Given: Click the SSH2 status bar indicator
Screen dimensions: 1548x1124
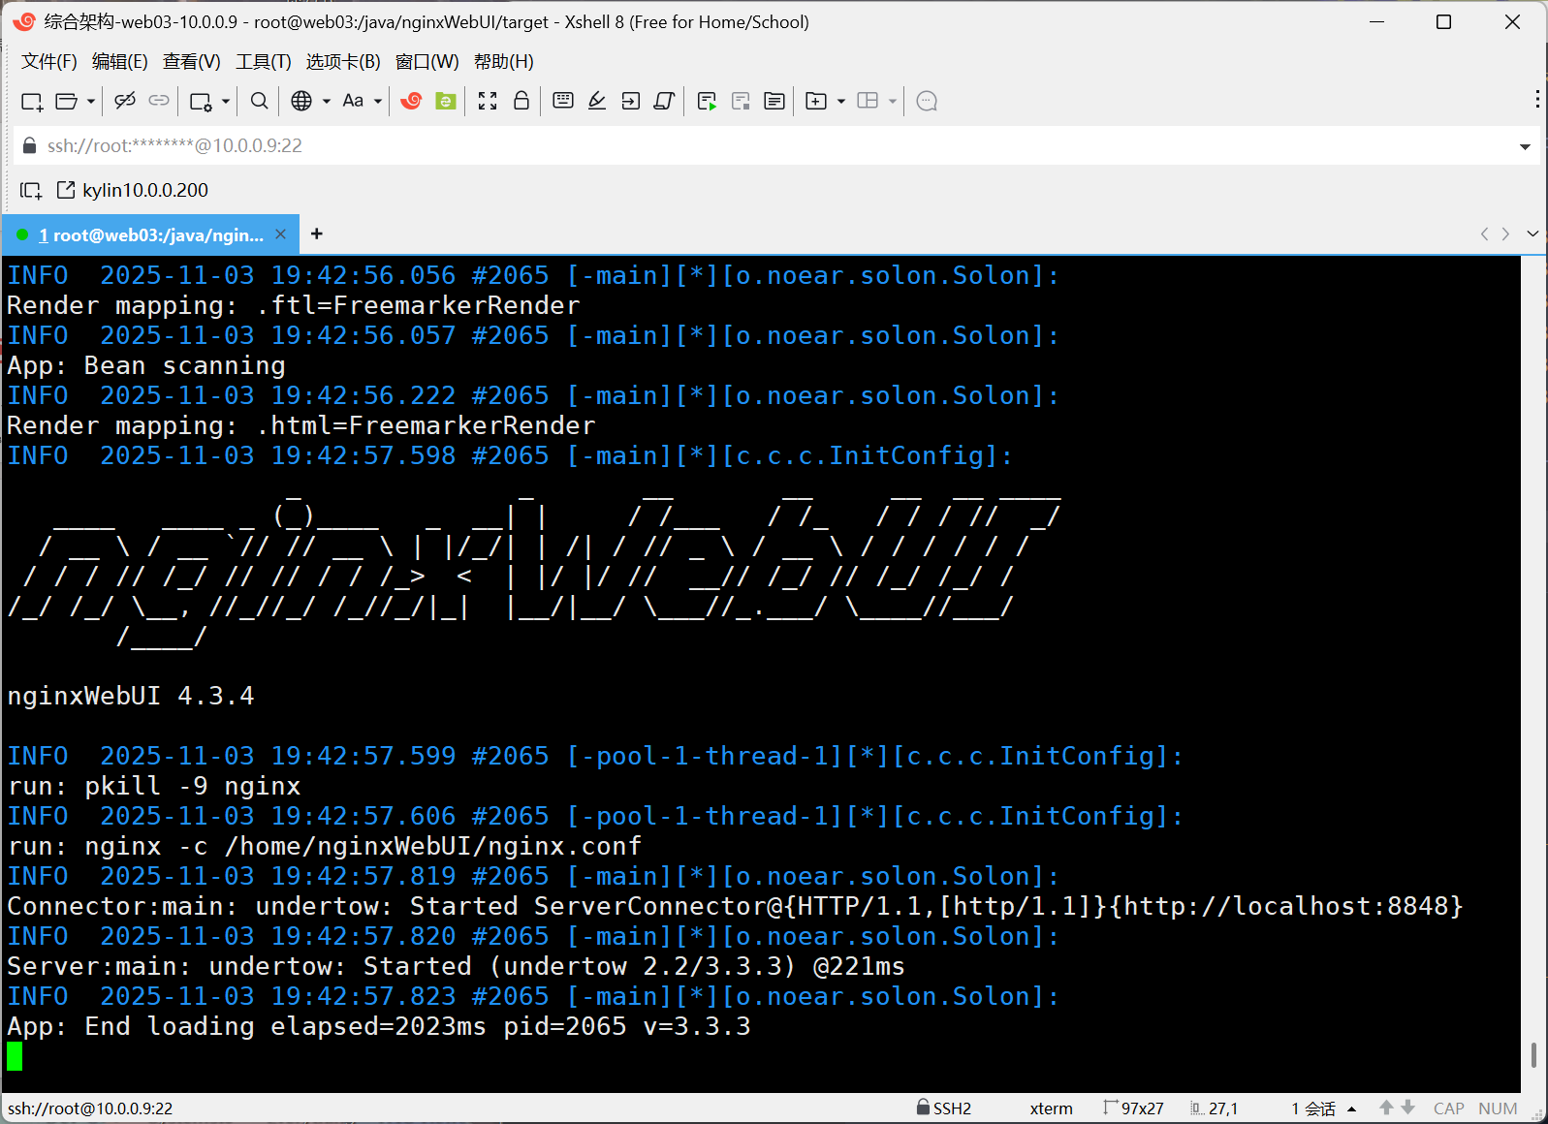Looking at the screenshot, I should pos(944,1108).
